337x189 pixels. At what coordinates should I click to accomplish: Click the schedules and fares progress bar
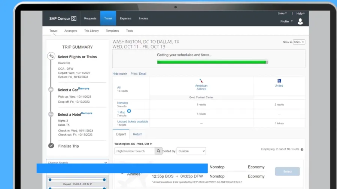point(212,62)
